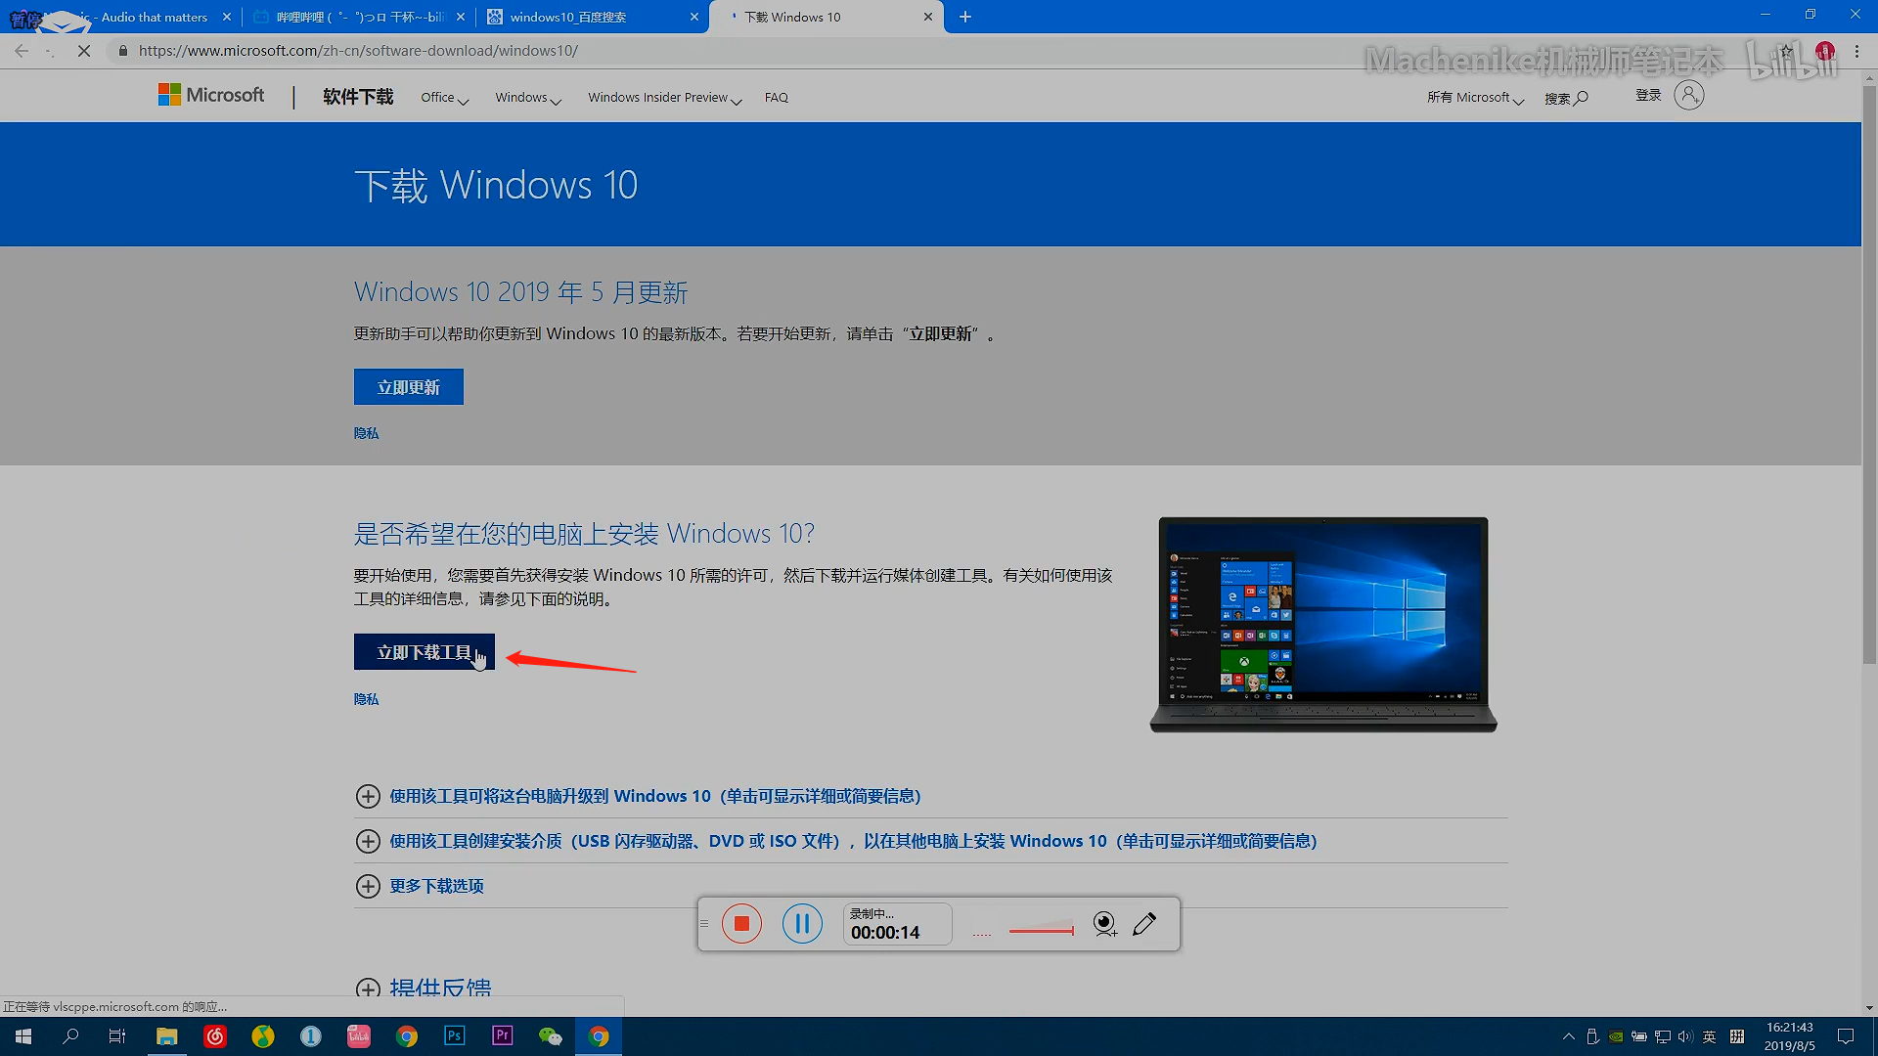This screenshot has width=1878, height=1056.
Task: Expand '使用该工具创建安装介质' section
Action: 836,841
